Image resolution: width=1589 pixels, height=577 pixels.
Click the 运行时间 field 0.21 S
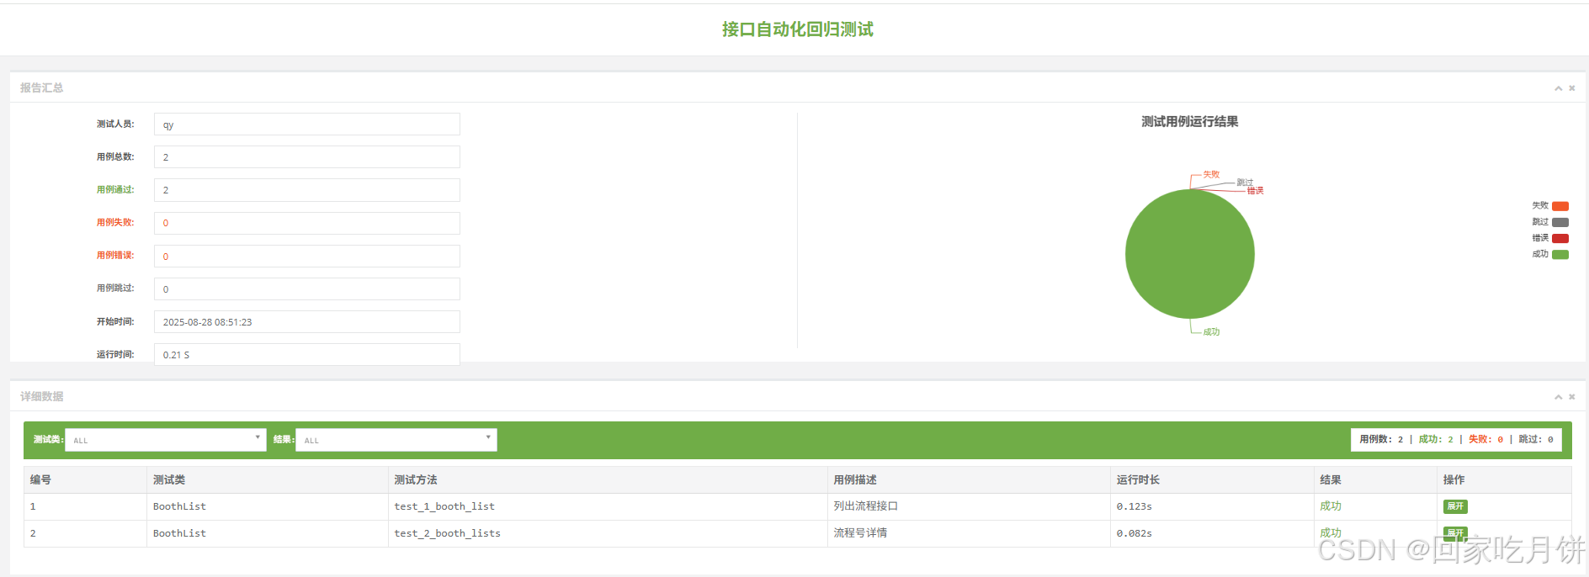click(x=307, y=355)
